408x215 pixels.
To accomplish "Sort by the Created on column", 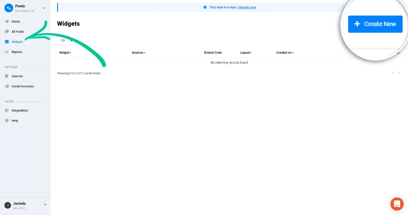I will [285, 53].
